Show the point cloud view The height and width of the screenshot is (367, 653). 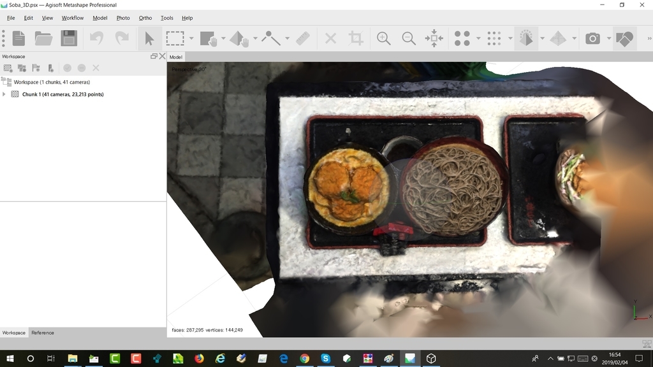pos(462,38)
